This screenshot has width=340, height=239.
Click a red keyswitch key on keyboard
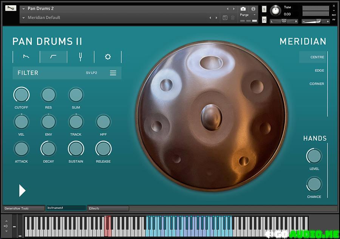tap(106, 233)
